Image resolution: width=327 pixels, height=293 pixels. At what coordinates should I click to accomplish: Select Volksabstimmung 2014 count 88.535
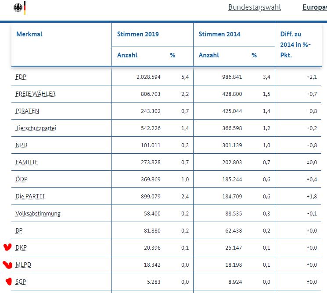[234, 214]
